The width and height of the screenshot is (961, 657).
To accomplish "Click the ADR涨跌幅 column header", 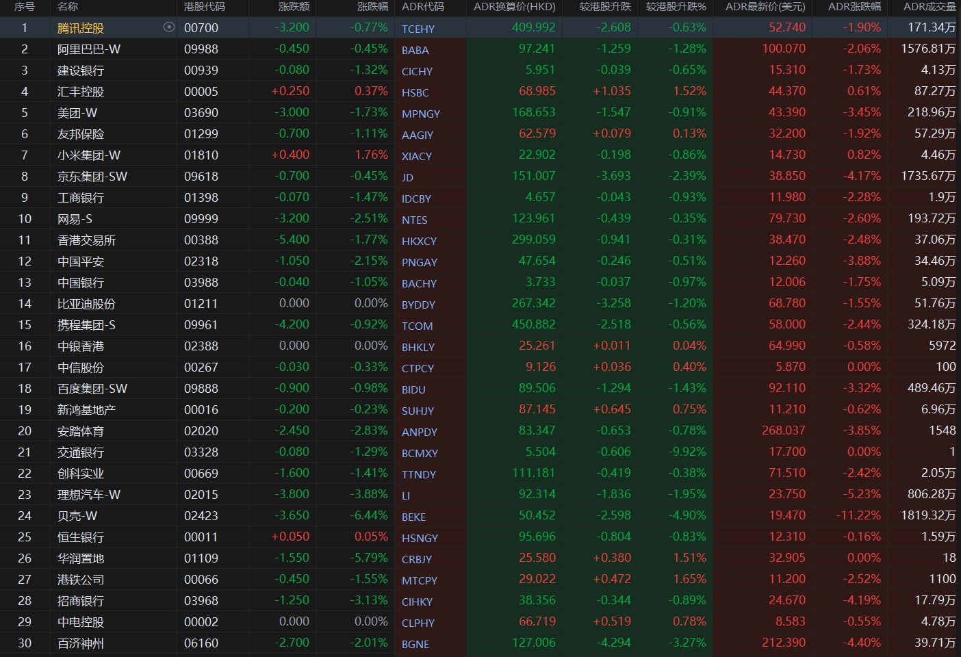I will coord(855,7).
